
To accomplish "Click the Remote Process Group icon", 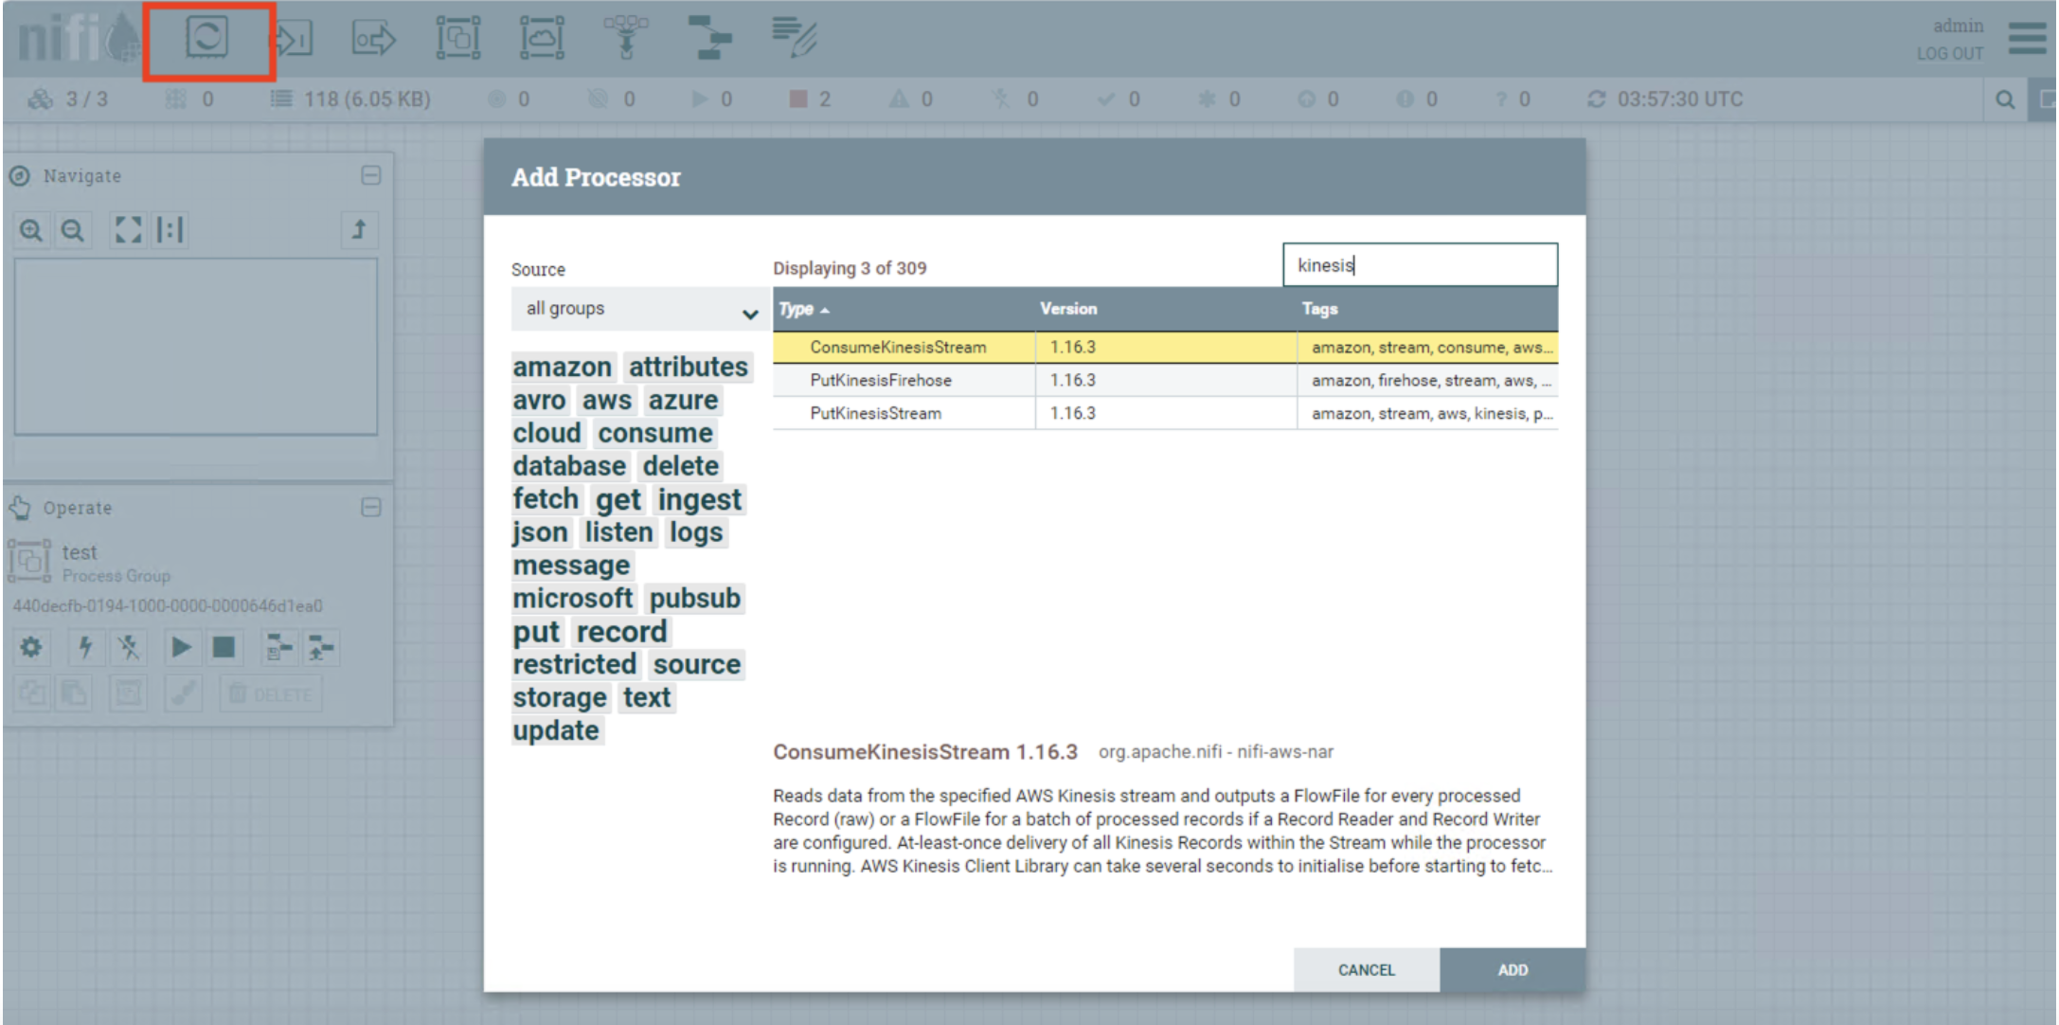I will click(x=542, y=38).
